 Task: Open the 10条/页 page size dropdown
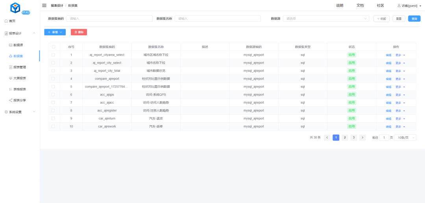pyautogui.click(x=405, y=137)
